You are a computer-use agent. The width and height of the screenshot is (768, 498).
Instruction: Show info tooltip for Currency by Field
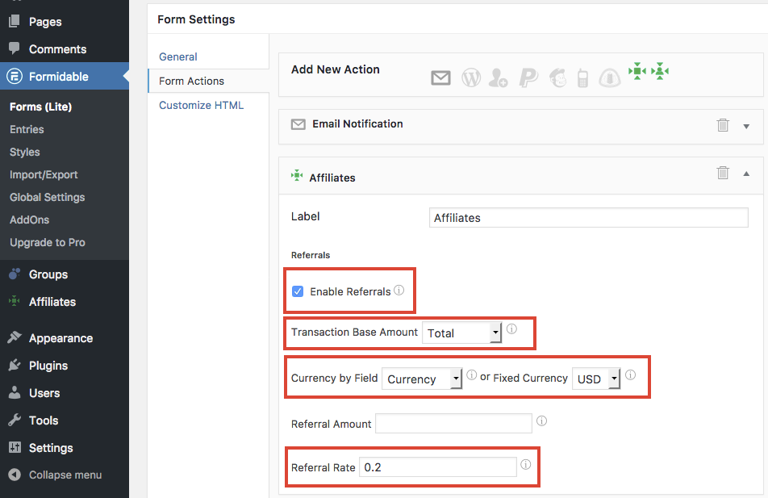(x=472, y=375)
